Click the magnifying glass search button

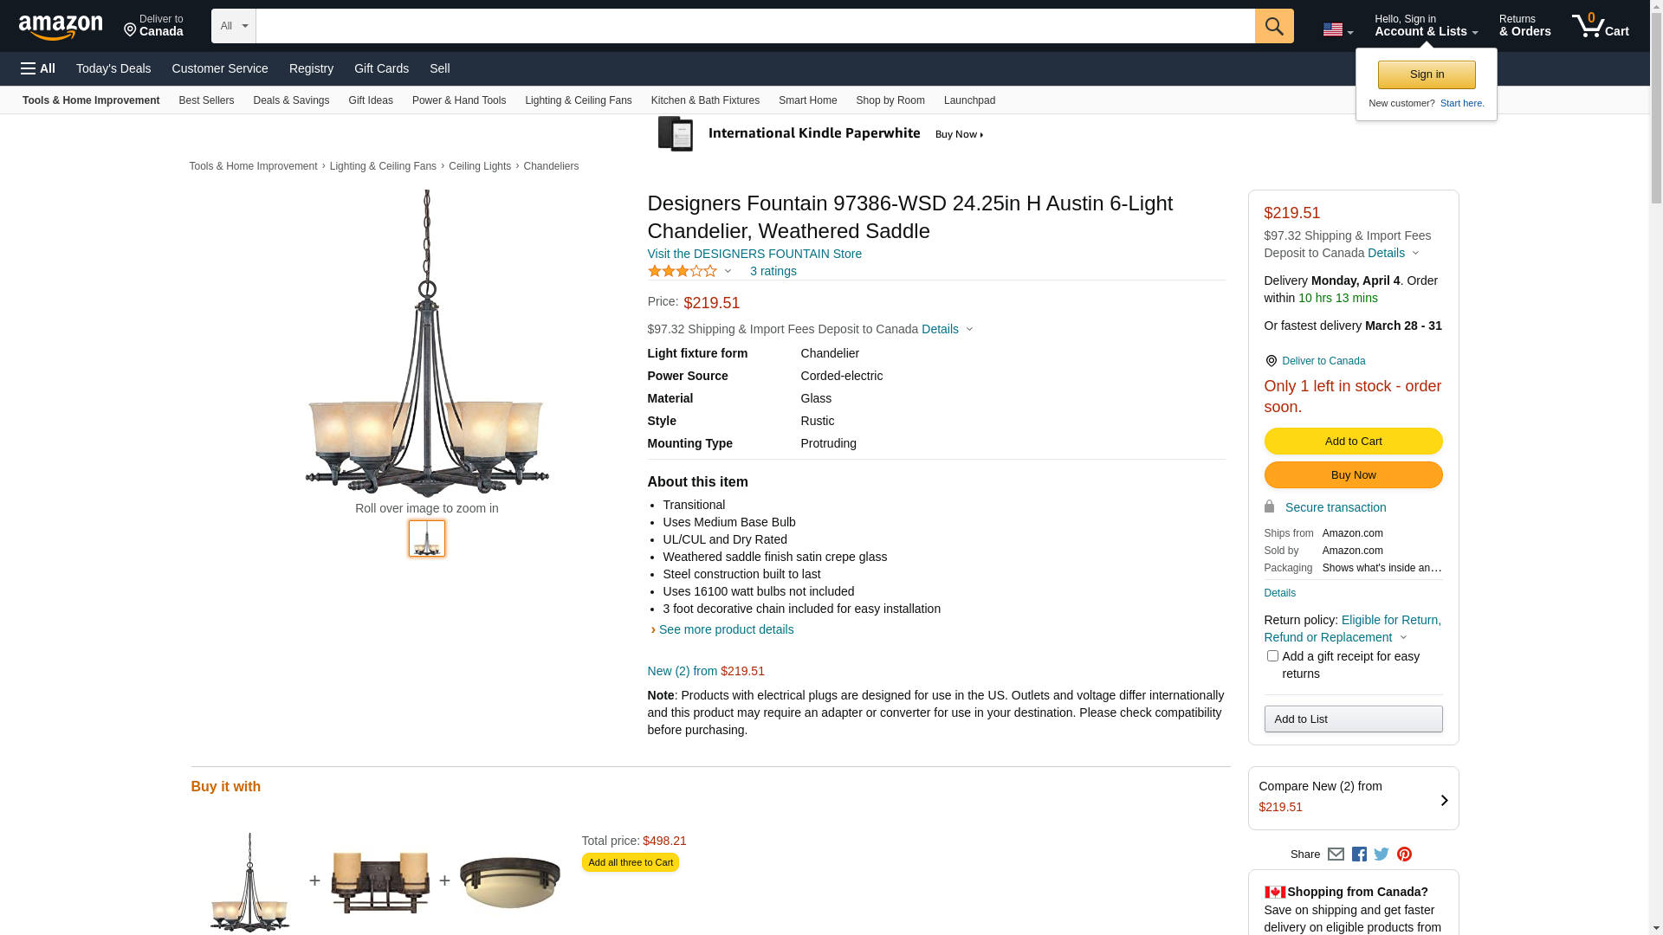pos(1273,26)
